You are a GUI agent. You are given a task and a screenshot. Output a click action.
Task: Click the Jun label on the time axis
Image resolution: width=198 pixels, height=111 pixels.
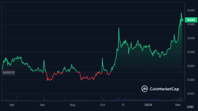pos(42,105)
